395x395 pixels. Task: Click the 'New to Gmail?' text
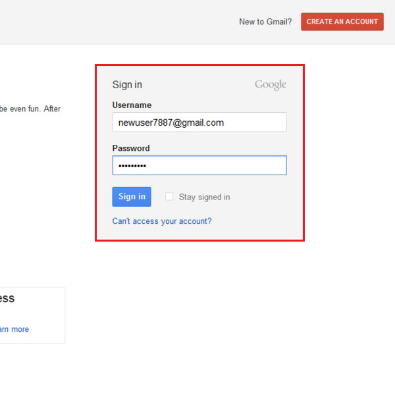265,22
